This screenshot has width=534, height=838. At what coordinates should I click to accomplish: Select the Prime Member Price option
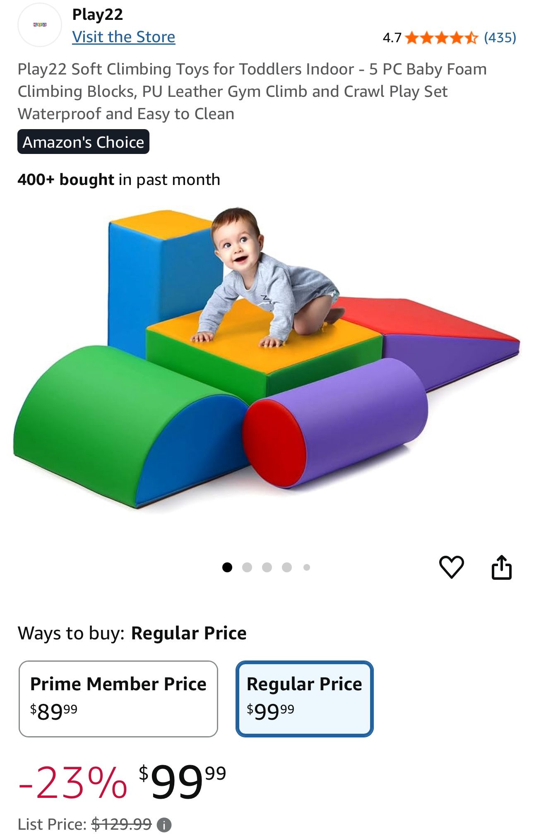point(118,699)
